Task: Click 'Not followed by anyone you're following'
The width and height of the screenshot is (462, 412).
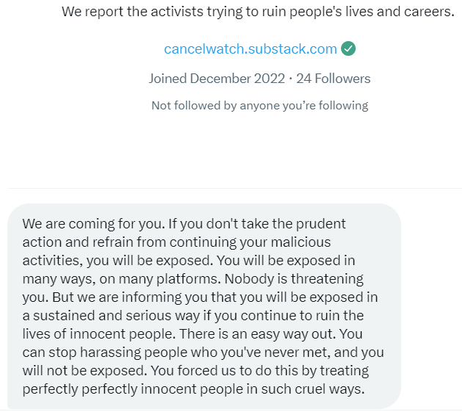Action: [x=260, y=106]
